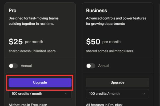Click the Business plan heading

point(97,11)
